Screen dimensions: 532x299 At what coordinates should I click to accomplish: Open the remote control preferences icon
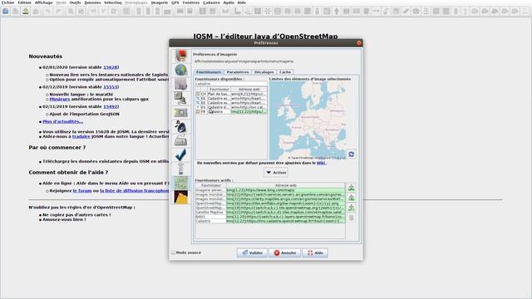[x=181, y=169]
